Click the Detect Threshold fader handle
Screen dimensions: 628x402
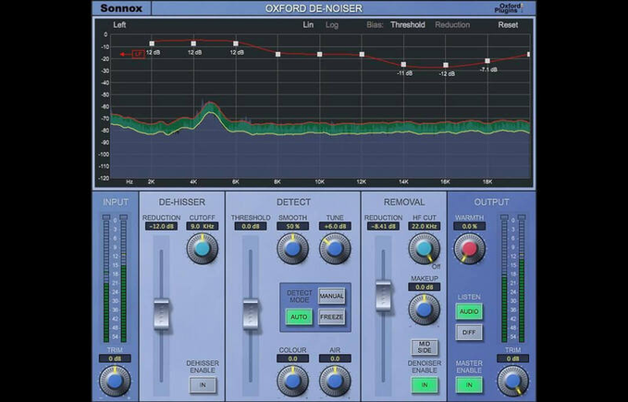(251, 314)
